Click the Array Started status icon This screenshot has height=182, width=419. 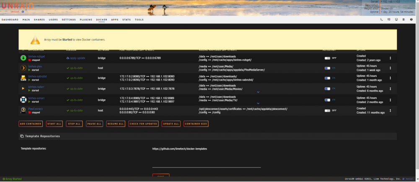pos(4,179)
